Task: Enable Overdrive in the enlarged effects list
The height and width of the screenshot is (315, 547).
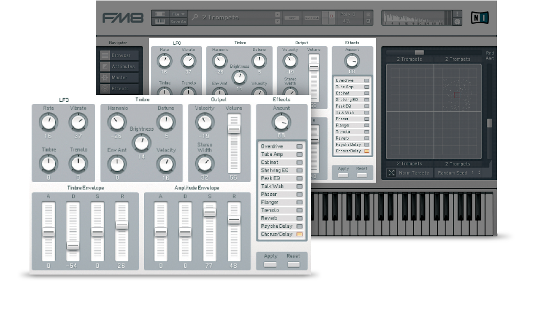Action: [x=299, y=146]
